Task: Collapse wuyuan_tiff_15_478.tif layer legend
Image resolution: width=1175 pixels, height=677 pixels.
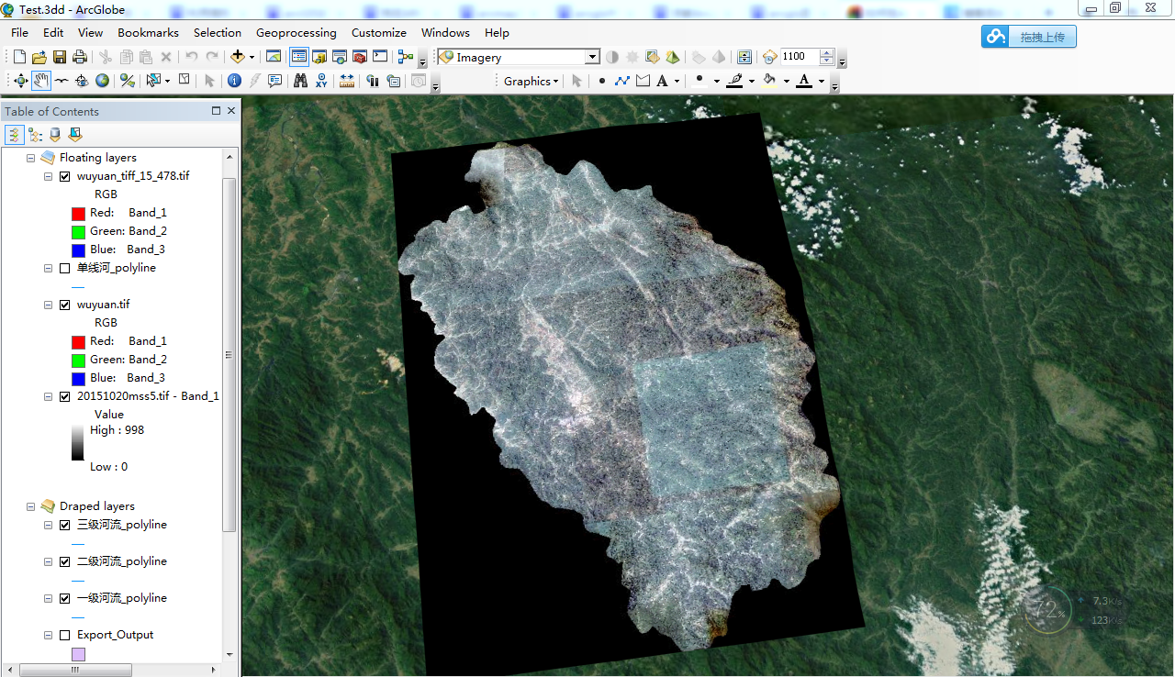Action: click(48, 176)
